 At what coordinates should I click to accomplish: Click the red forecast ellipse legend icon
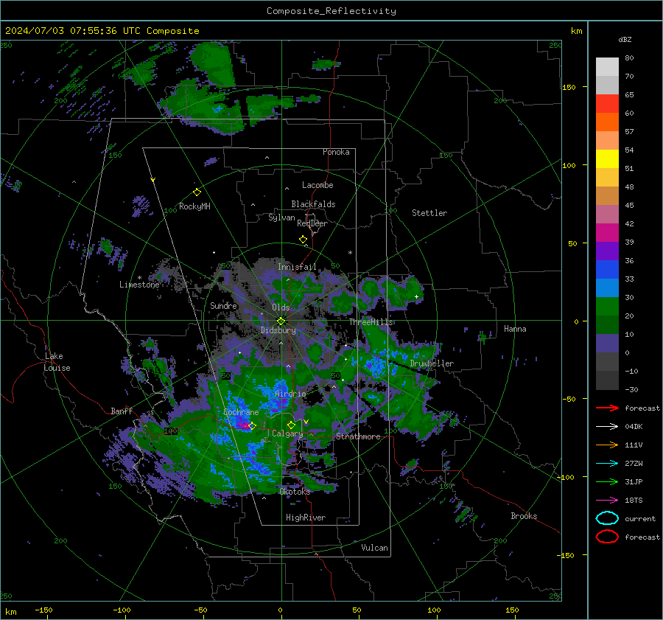pyautogui.click(x=607, y=537)
